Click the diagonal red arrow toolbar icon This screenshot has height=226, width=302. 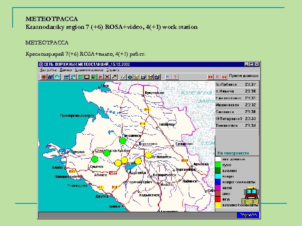[114, 77]
